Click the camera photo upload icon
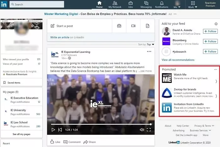 point(119,26)
